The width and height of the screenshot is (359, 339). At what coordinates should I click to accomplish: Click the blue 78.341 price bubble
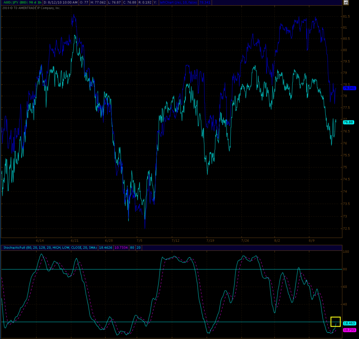point(350,88)
